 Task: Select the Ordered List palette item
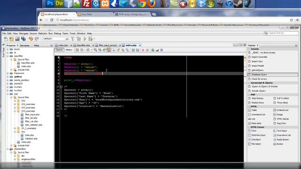(282, 110)
